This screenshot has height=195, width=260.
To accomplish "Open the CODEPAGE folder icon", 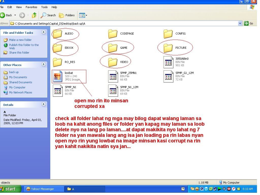I will 113,34.
